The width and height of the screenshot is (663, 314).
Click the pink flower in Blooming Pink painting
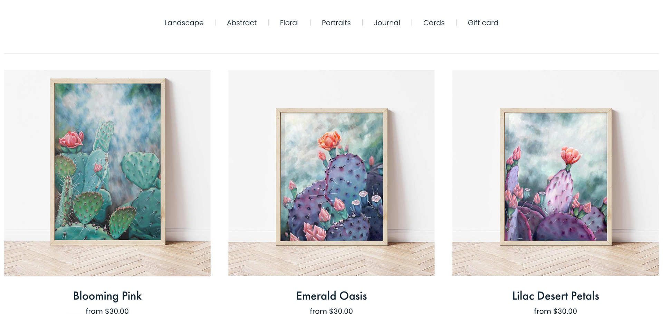tap(71, 140)
